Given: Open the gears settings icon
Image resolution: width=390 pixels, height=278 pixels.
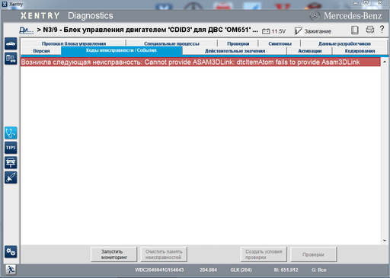Looking at the screenshot, I should tap(11, 252).
